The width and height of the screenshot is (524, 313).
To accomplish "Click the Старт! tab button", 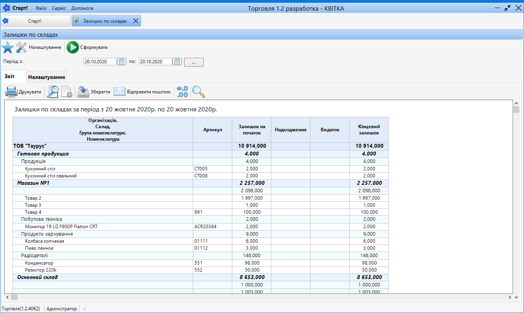I will (36, 21).
